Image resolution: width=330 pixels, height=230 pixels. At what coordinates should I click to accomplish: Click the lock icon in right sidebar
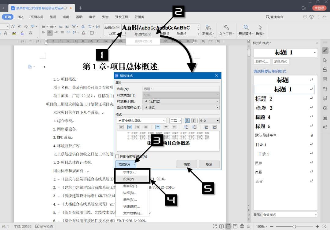pos(325,70)
